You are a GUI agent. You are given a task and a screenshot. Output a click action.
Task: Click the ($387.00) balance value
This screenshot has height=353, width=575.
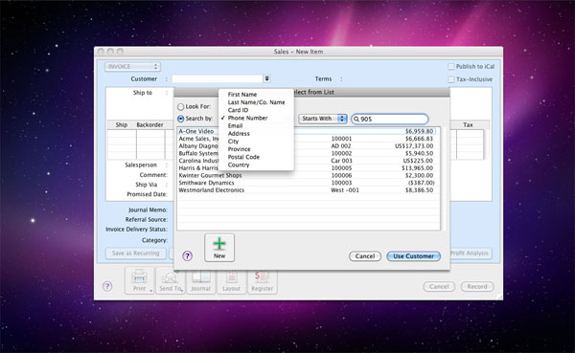coord(422,183)
